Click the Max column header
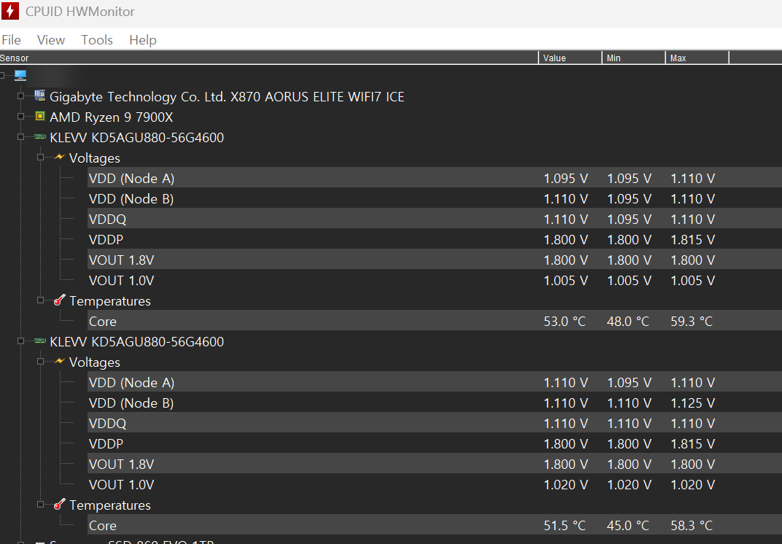 coord(697,58)
